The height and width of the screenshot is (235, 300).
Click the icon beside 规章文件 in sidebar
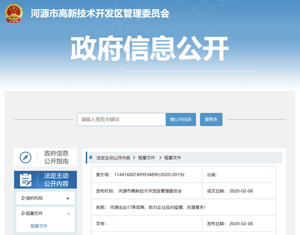pyautogui.click(x=23, y=213)
